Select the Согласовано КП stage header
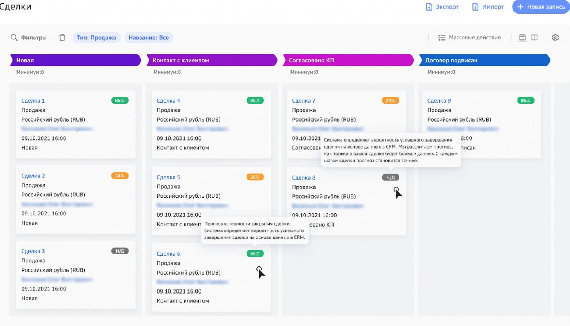Screen dimensions: 570x326 point(348,60)
